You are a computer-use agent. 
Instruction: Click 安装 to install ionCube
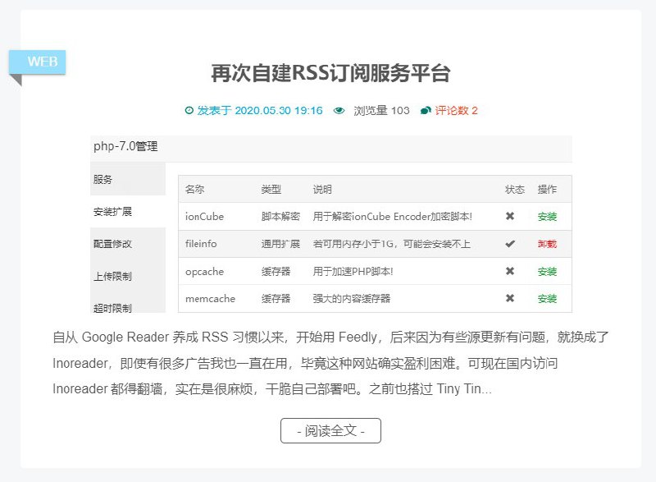click(548, 216)
